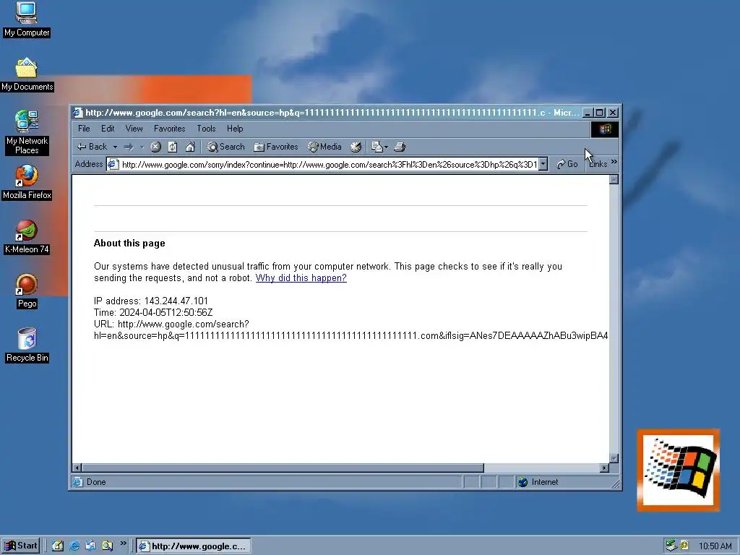Select the Pego desktop shortcut
The image size is (740, 555).
click(x=27, y=291)
